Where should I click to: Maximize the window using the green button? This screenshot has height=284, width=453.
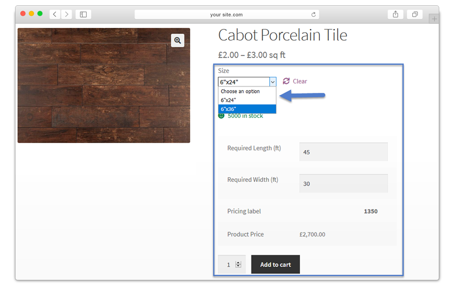coord(40,14)
